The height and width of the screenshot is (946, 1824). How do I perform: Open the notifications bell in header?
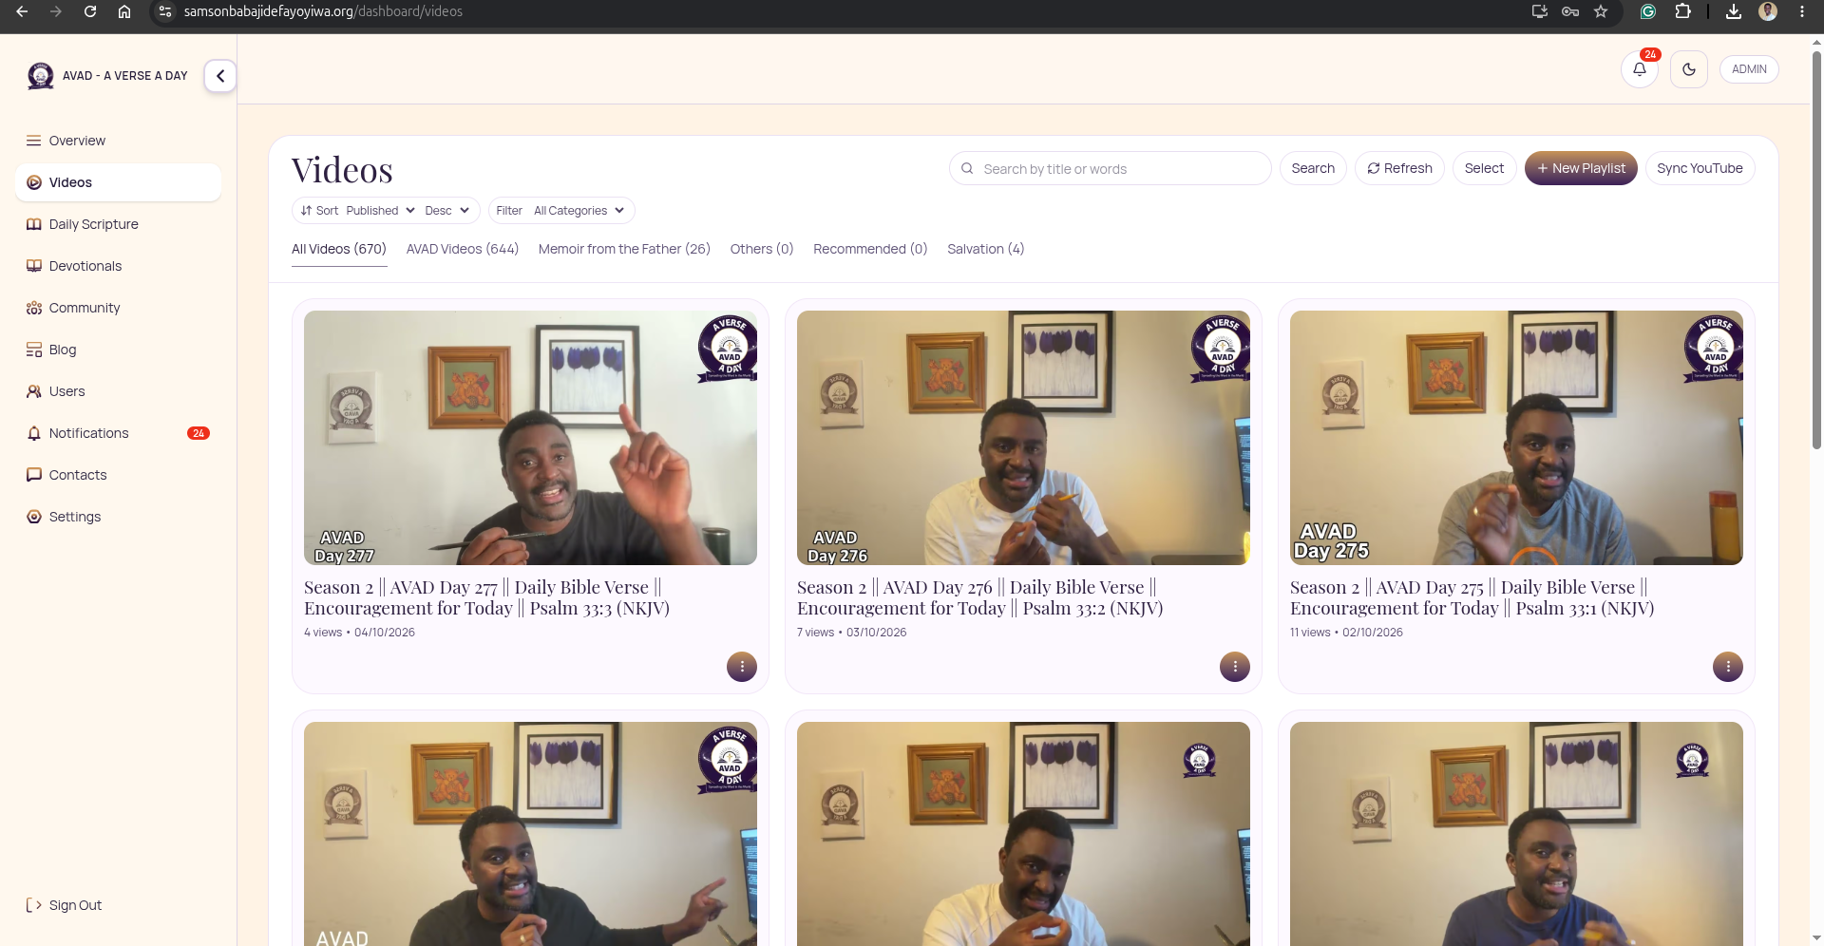tap(1640, 69)
